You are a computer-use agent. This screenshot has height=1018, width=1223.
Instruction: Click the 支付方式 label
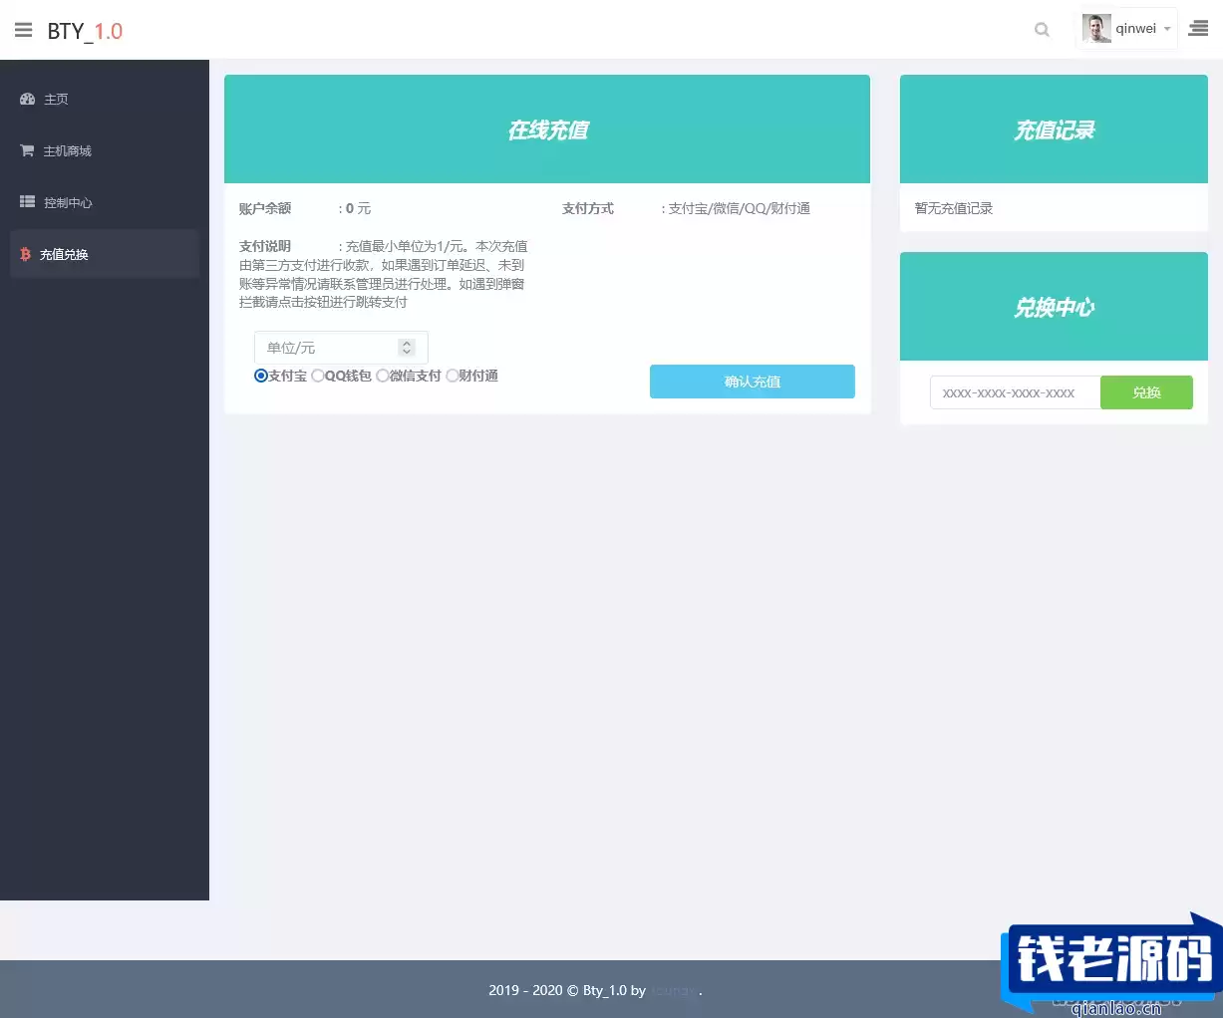(588, 208)
